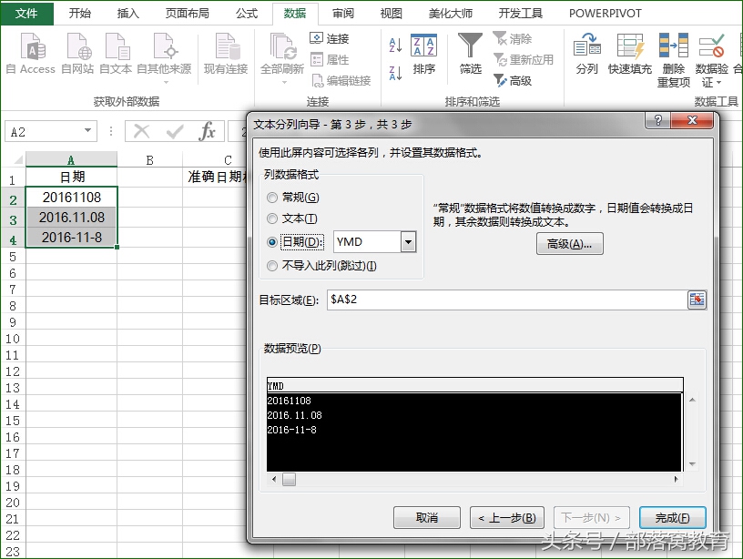Expand the 数据验证 dropdown arrow
This screenshot has height=559, width=743.
[x=718, y=83]
